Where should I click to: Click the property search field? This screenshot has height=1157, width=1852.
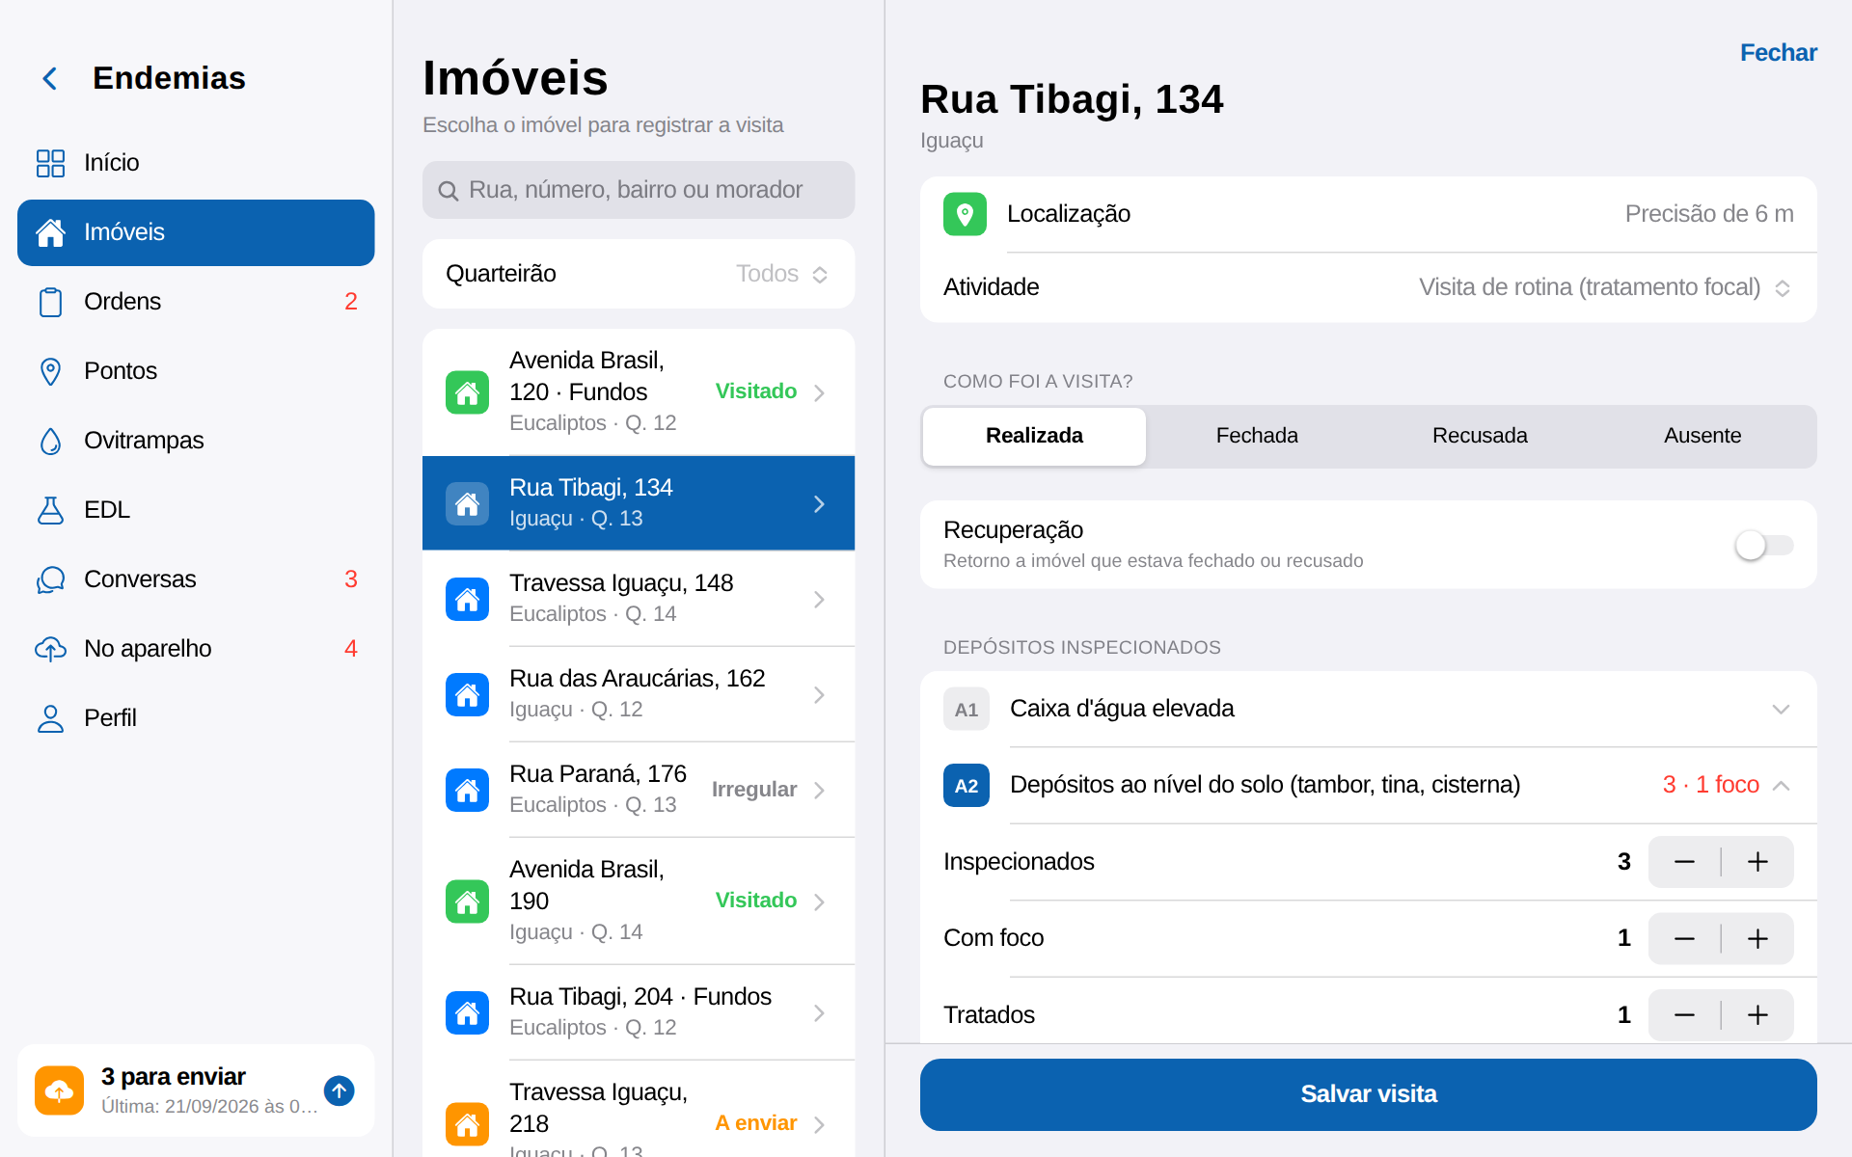[639, 190]
